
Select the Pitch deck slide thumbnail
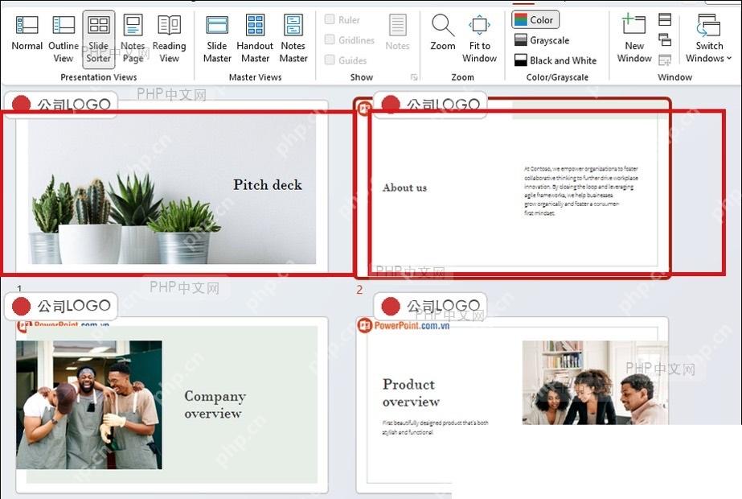(x=172, y=187)
